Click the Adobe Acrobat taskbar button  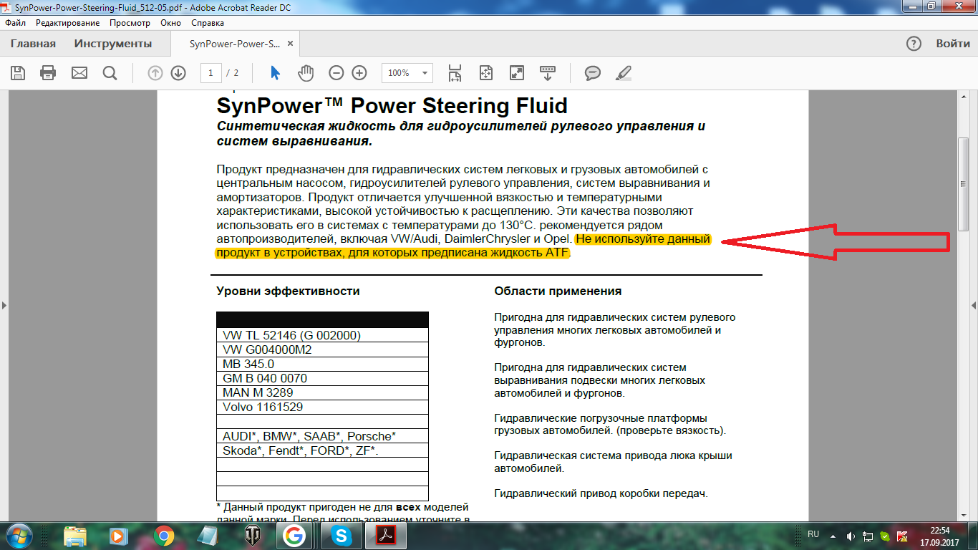tap(386, 536)
